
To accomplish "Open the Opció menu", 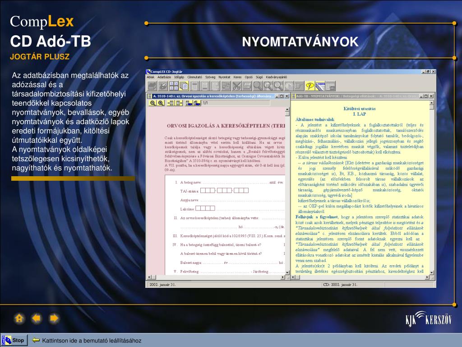I will pos(249,77).
